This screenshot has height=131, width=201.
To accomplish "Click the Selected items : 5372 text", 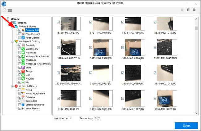I will [90, 118].
